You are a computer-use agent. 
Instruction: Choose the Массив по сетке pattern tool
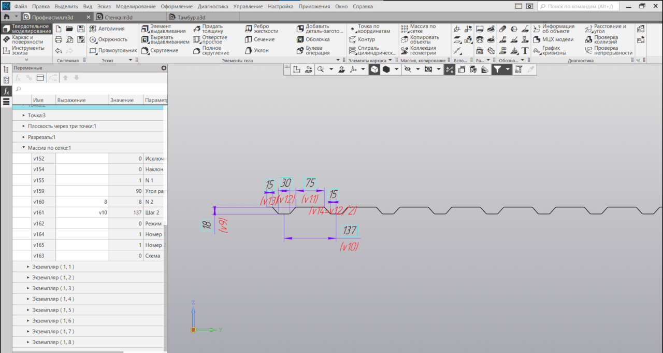point(419,29)
